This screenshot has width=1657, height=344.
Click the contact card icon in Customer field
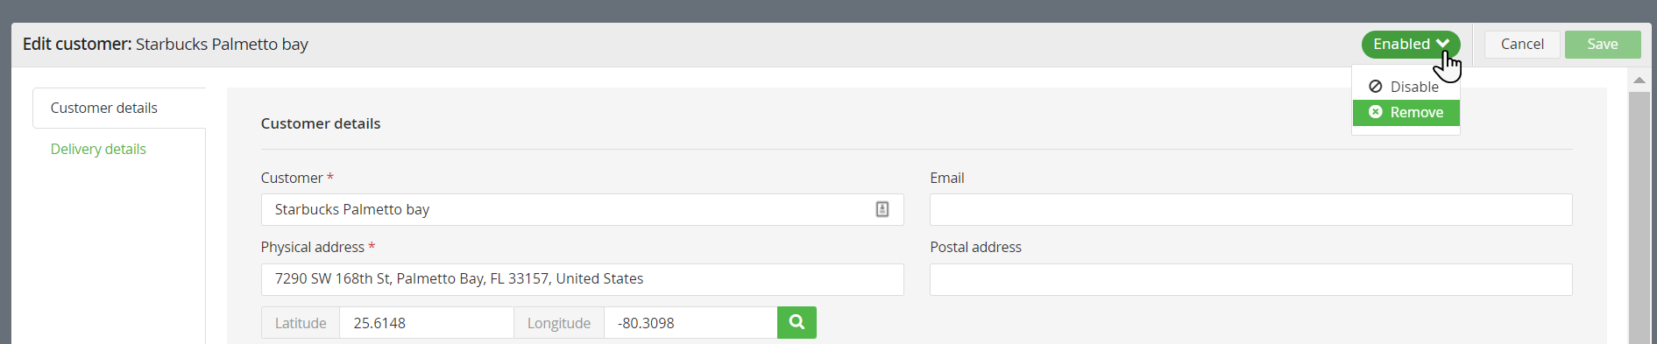click(x=882, y=209)
